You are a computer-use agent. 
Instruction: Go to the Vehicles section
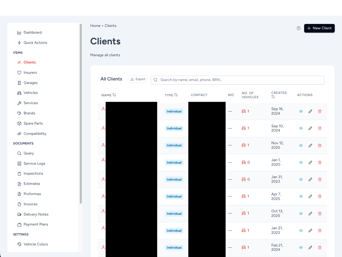(x=31, y=93)
